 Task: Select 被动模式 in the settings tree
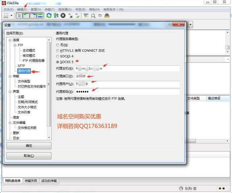[29, 56]
